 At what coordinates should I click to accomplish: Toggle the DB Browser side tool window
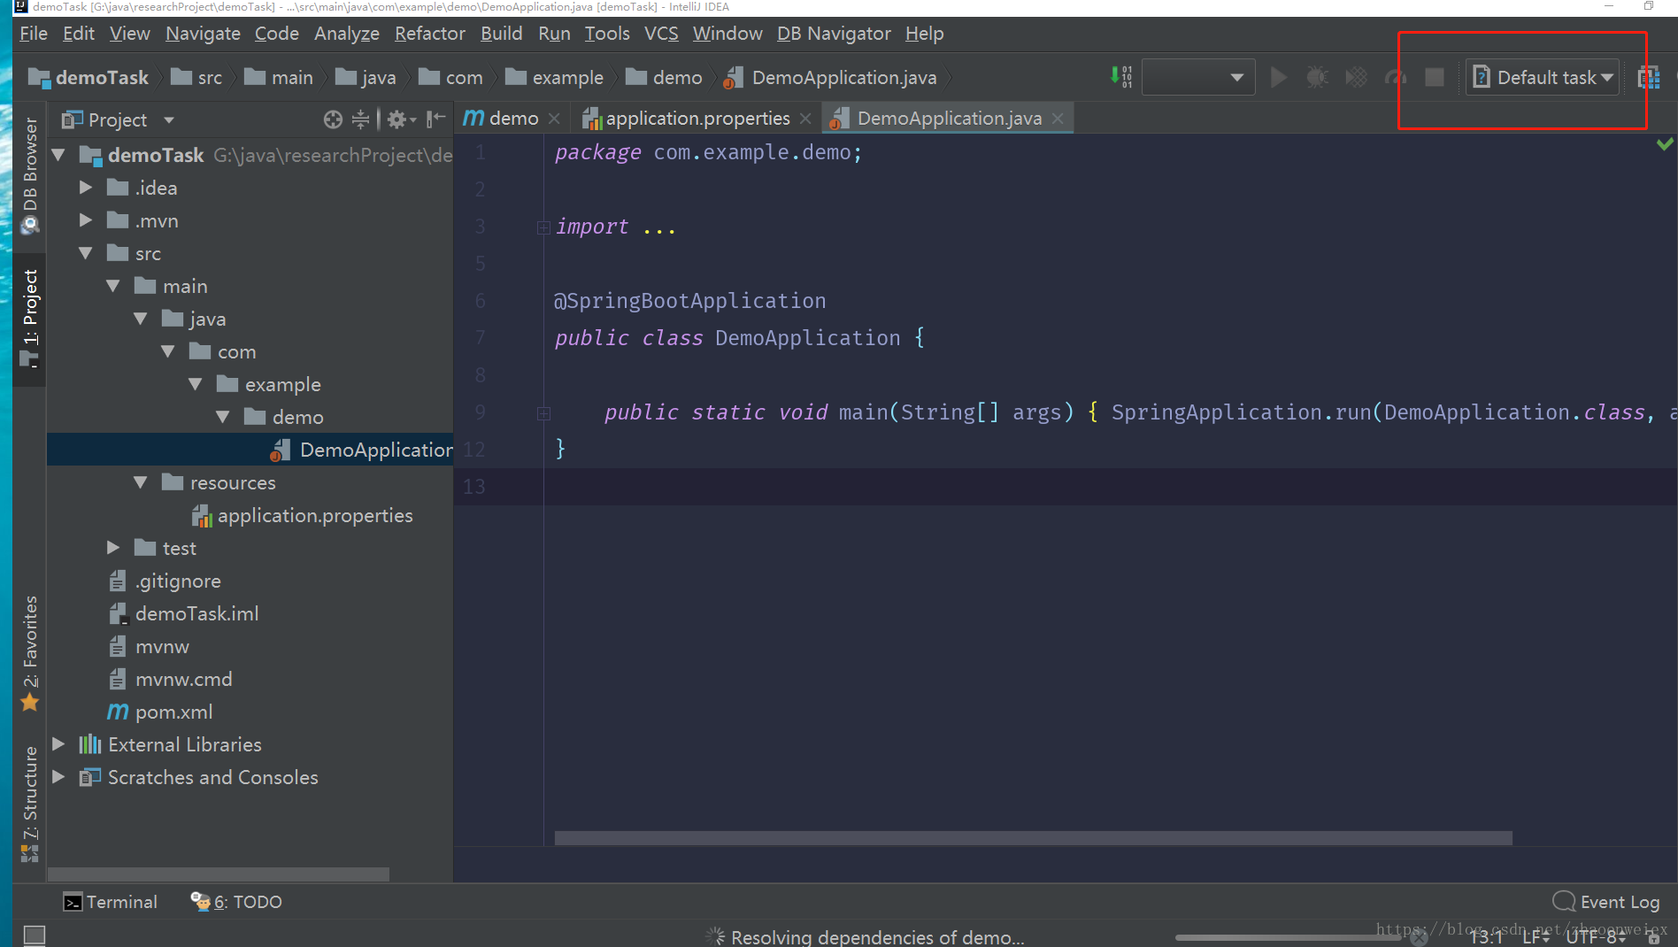coord(30,175)
